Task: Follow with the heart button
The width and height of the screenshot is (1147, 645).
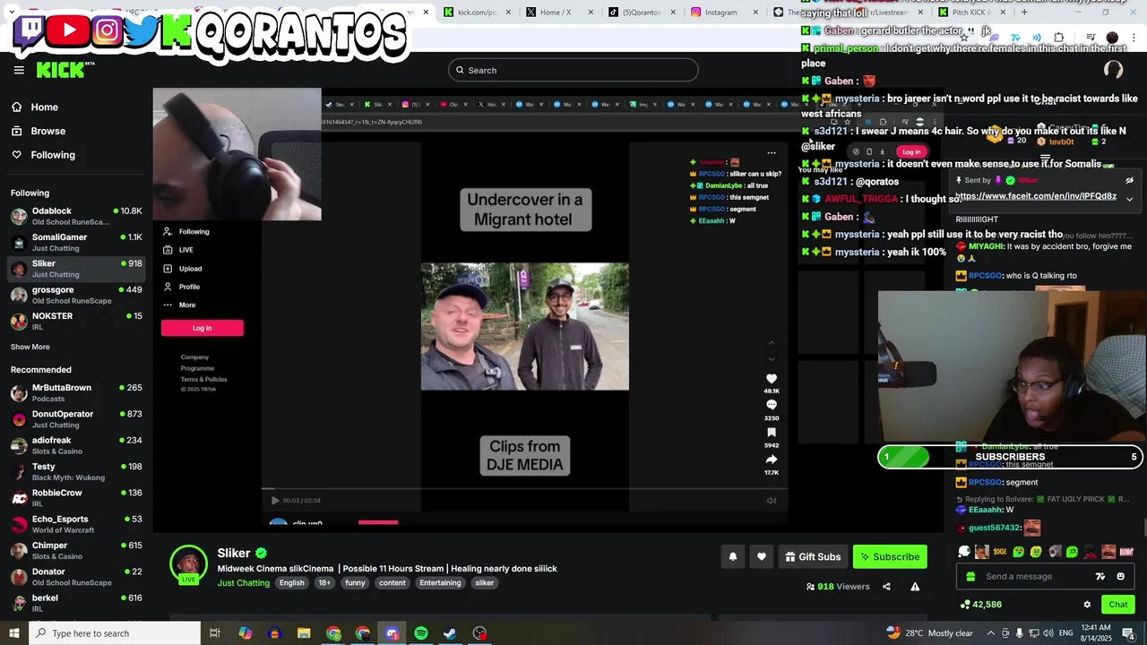Action: point(762,556)
